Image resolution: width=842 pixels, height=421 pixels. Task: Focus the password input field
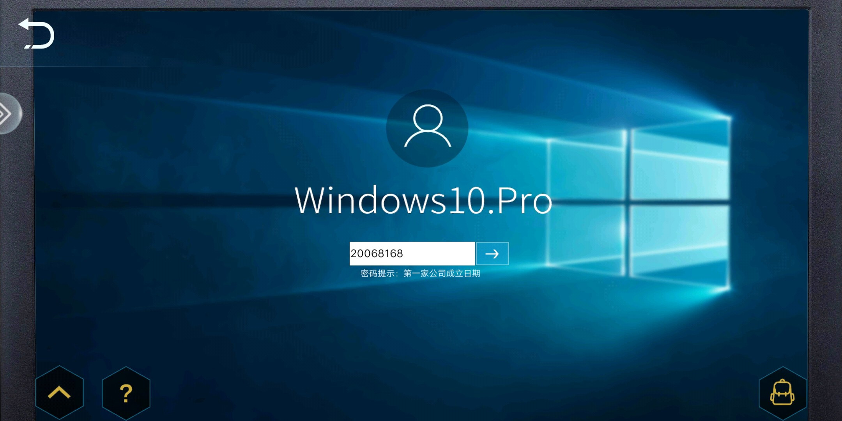412,253
